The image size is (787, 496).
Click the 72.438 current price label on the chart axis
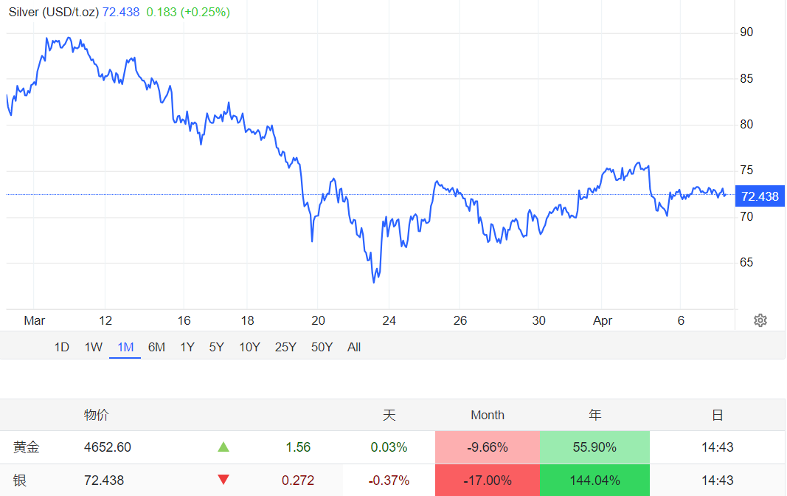(x=759, y=196)
